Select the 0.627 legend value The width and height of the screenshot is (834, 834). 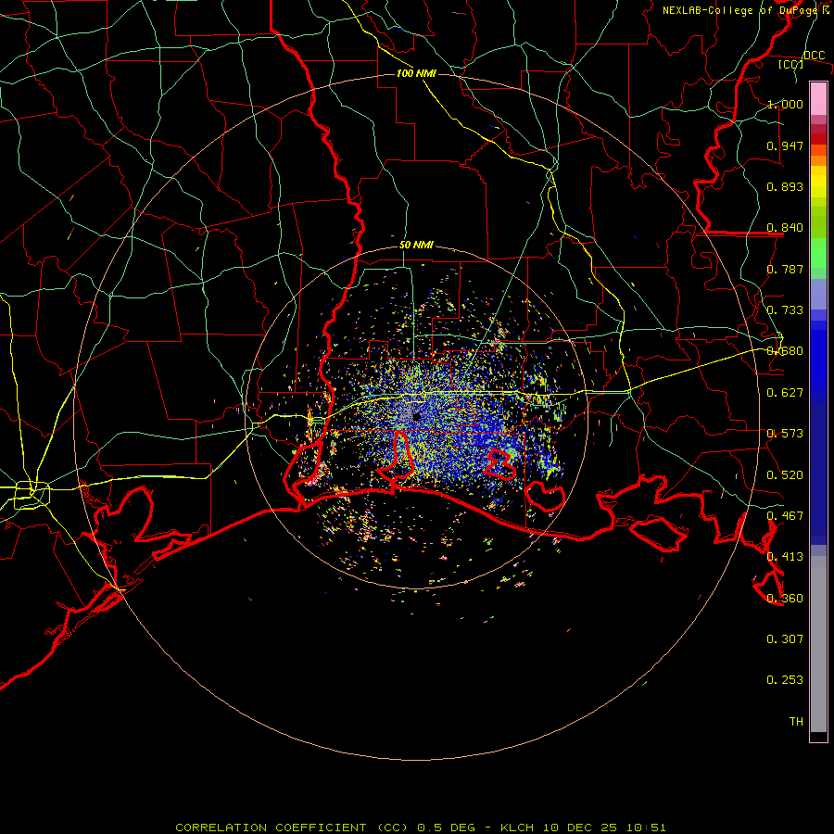pyautogui.click(x=785, y=393)
